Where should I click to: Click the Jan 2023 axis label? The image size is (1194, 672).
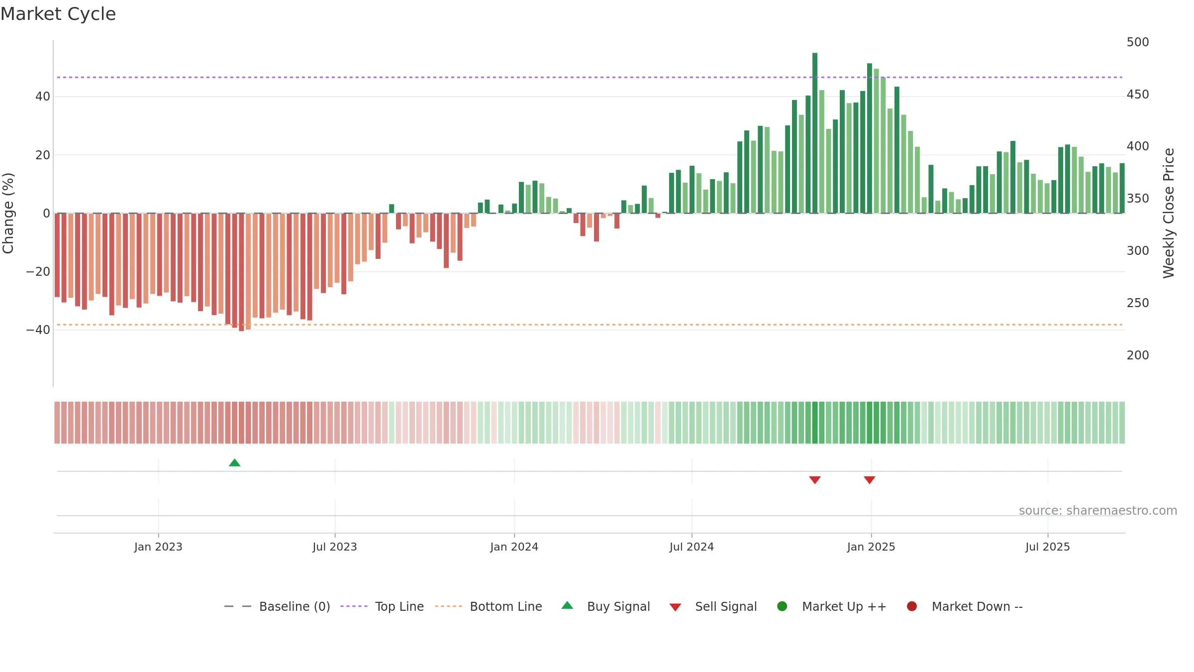158,547
